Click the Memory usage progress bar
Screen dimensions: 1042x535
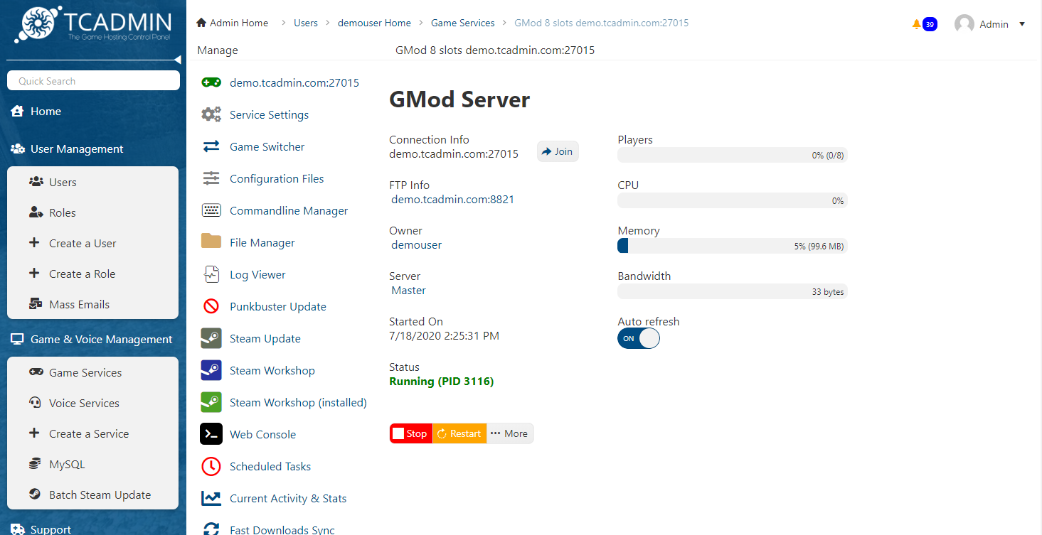[x=732, y=246]
